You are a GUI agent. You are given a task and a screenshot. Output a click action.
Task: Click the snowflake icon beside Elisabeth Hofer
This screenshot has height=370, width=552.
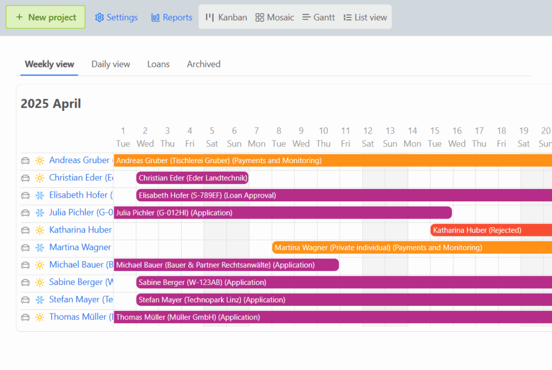pos(40,195)
